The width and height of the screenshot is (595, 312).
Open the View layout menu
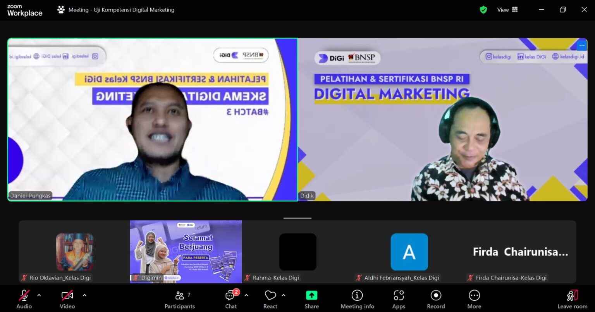click(x=507, y=10)
